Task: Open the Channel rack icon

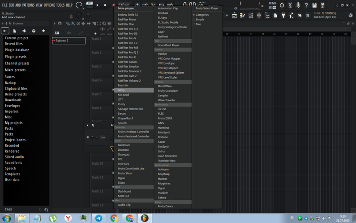Action: [251, 16]
